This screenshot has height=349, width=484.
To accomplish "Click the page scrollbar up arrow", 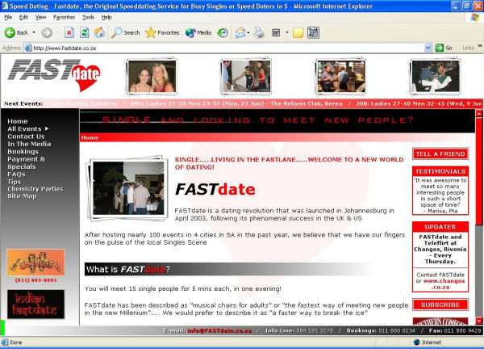I will [478, 113].
